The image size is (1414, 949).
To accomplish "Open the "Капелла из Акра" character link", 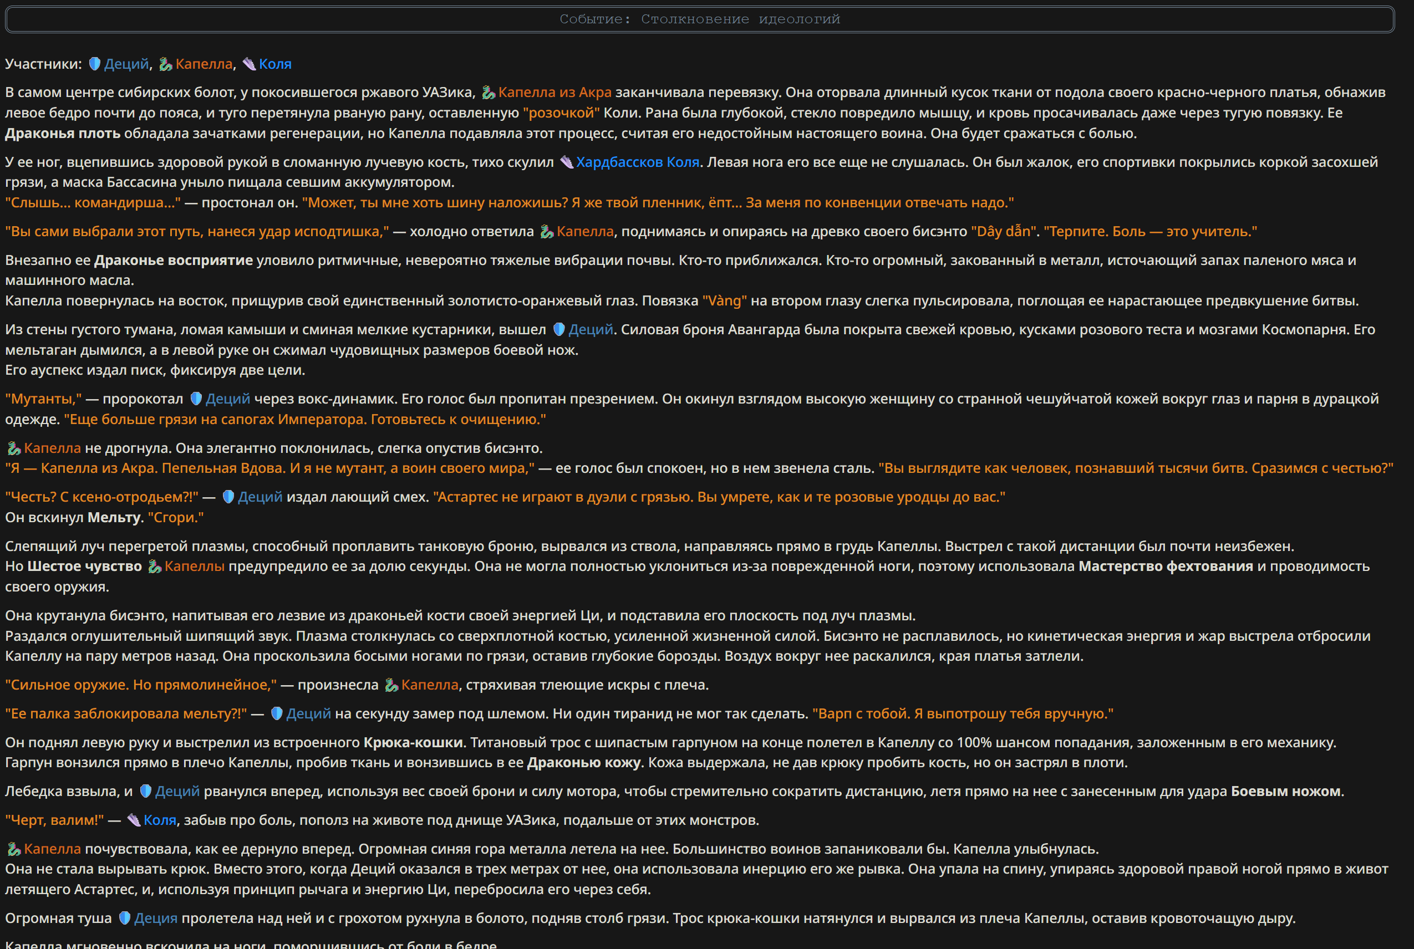I will pos(555,92).
